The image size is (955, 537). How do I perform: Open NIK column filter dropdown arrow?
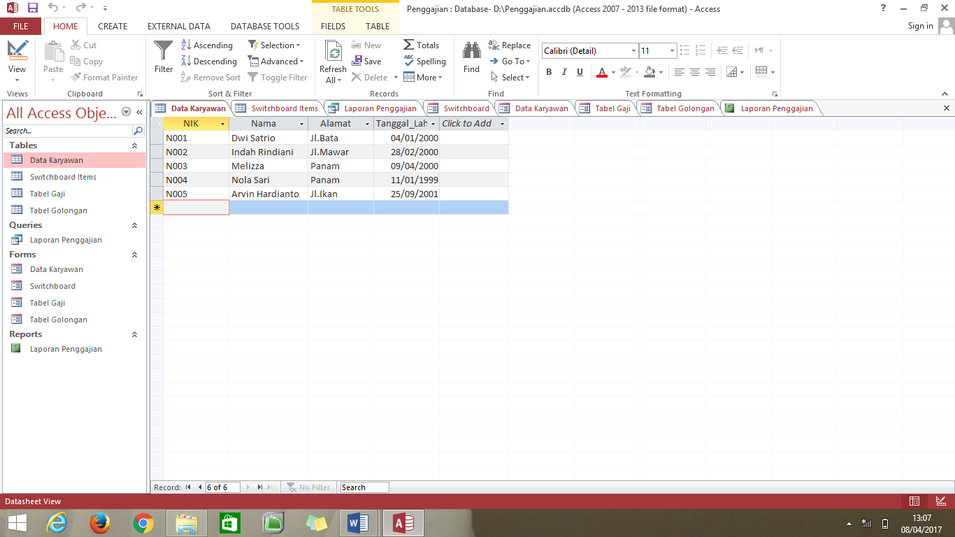point(223,124)
